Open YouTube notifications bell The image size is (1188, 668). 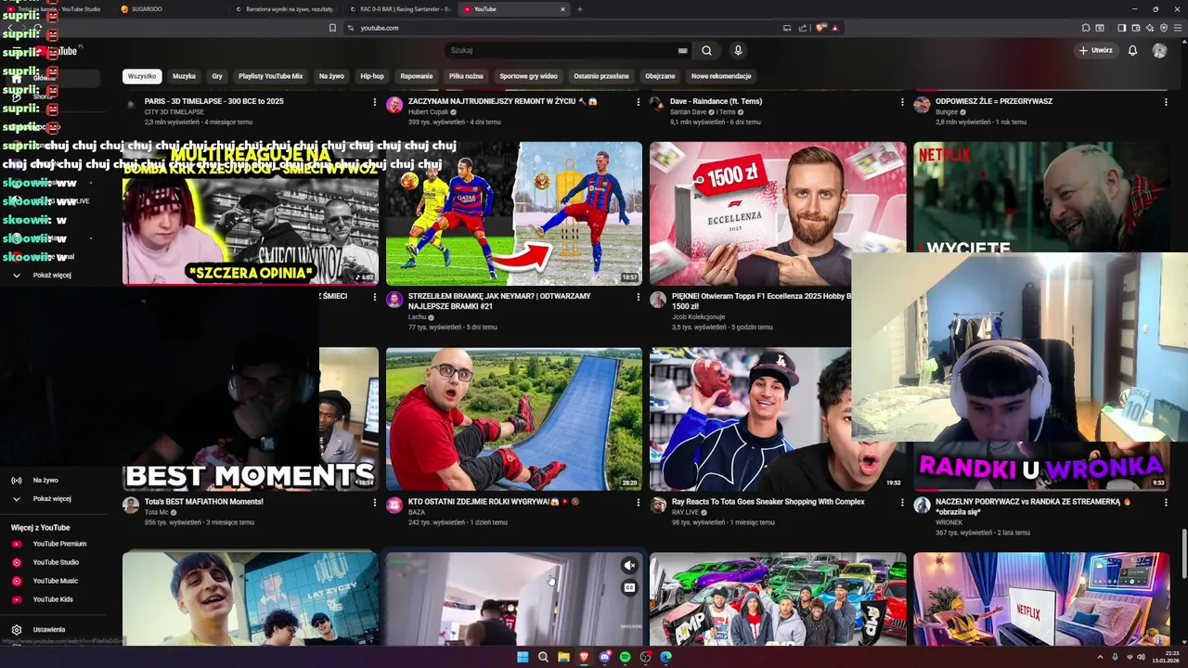[x=1132, y=50]
